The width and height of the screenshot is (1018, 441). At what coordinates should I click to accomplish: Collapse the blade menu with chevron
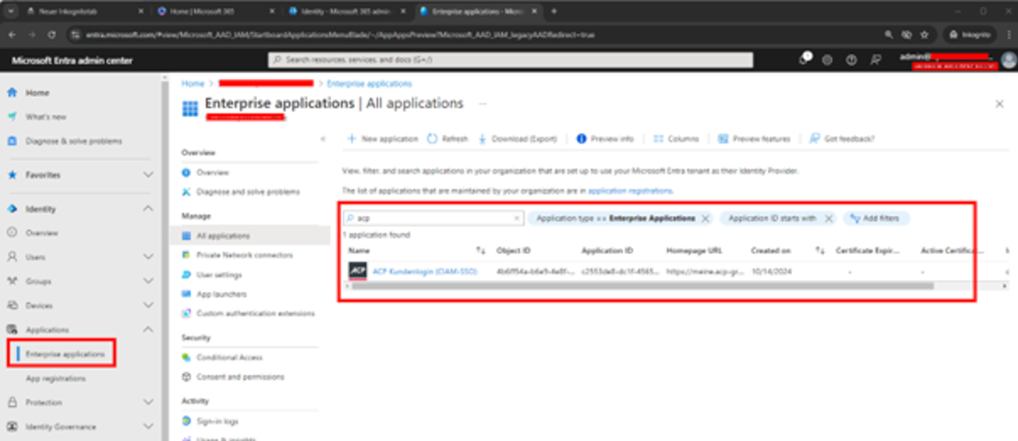[323, 139]
